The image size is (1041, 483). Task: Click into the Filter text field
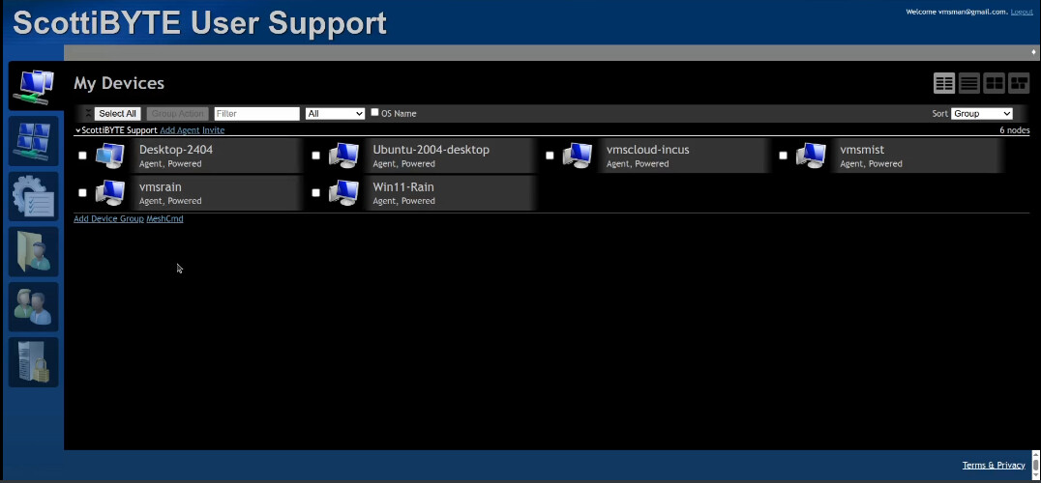256,114
